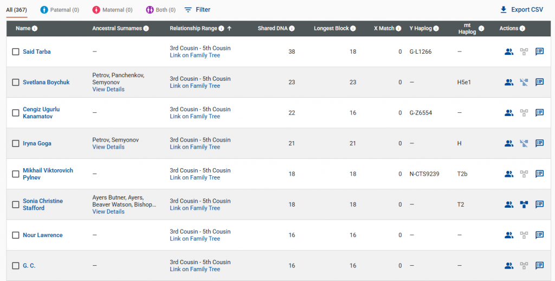
Task: Tick the Nour Lawrence checkbox
Action: 16,235
